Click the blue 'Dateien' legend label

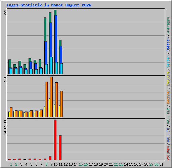[168, 44]
